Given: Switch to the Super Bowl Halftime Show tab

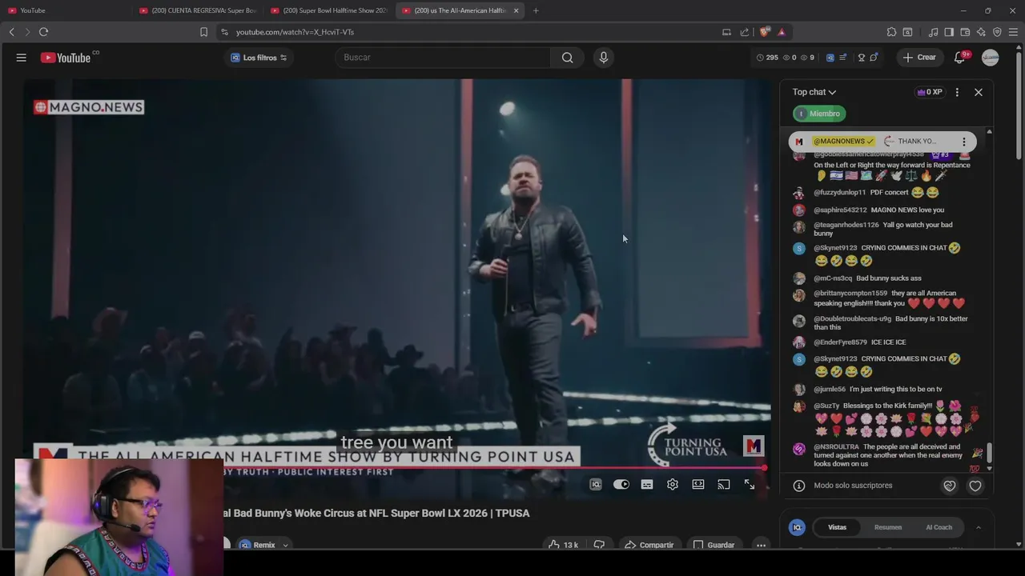Looking at the screenshot, I should point(329,10).
